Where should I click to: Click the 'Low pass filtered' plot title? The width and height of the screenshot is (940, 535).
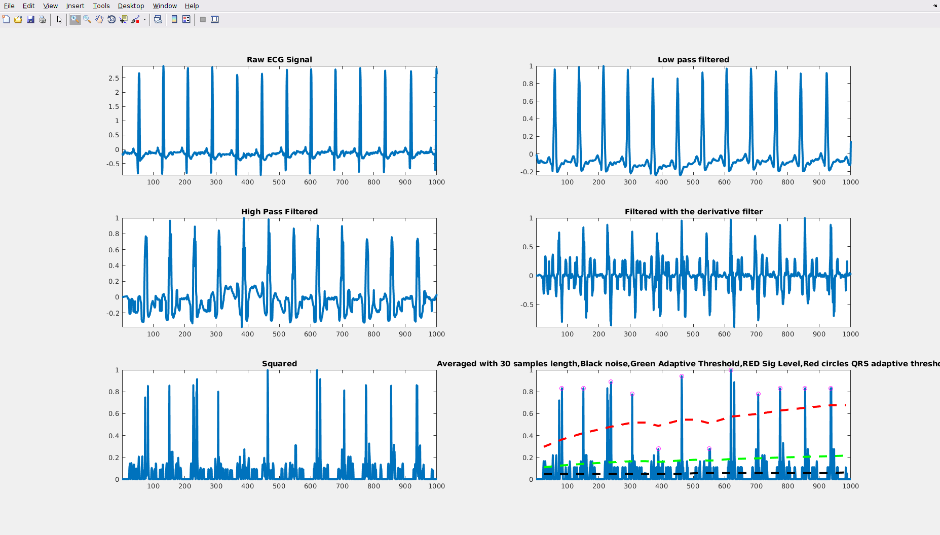(x=693, y=60)
